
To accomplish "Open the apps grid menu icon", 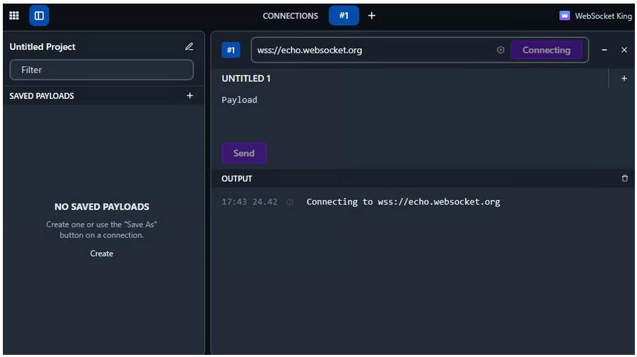I will 14,15.
